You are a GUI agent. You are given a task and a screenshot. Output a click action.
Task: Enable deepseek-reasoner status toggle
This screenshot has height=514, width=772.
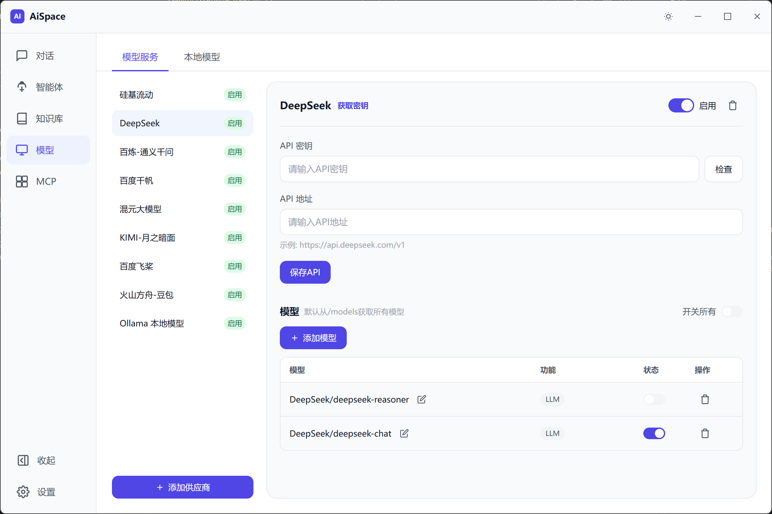654,399
